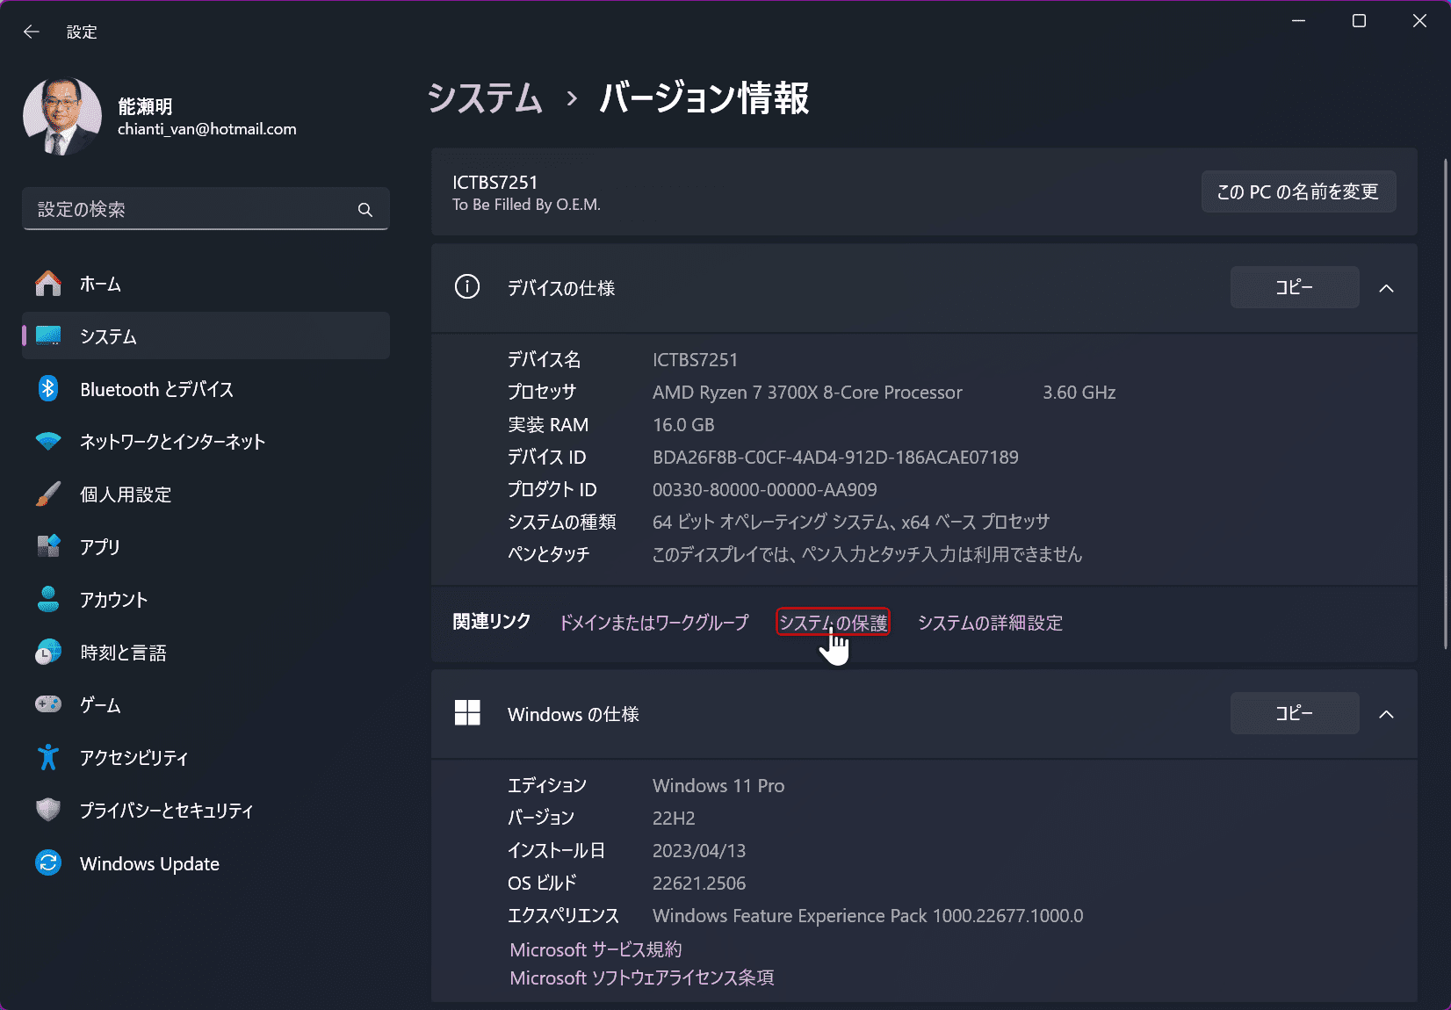Open アプリ settings page
Viewport: 1451px width, 1010px height.
(x=206, y=546)
